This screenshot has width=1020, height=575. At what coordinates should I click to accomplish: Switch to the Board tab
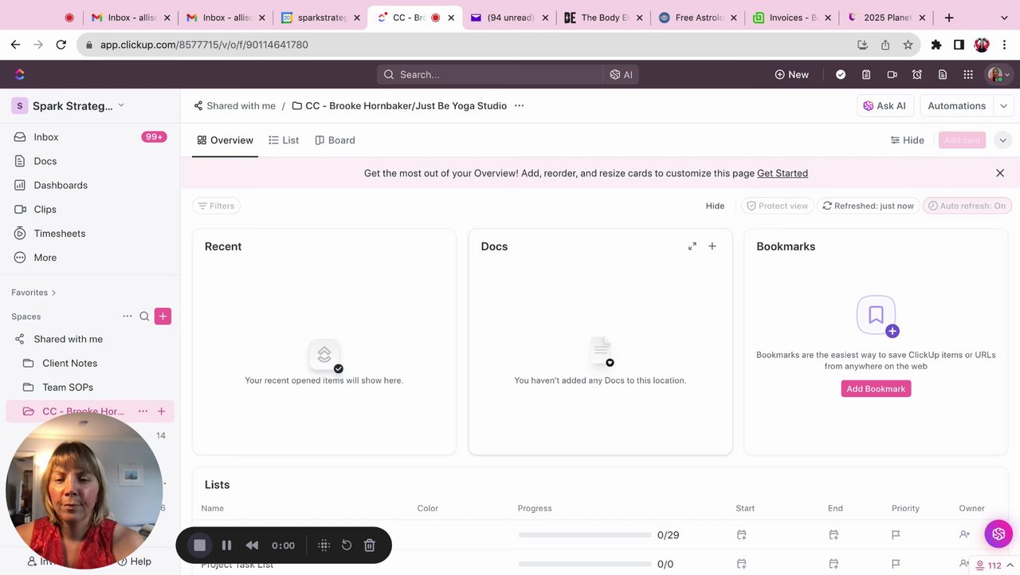[335, 140]
